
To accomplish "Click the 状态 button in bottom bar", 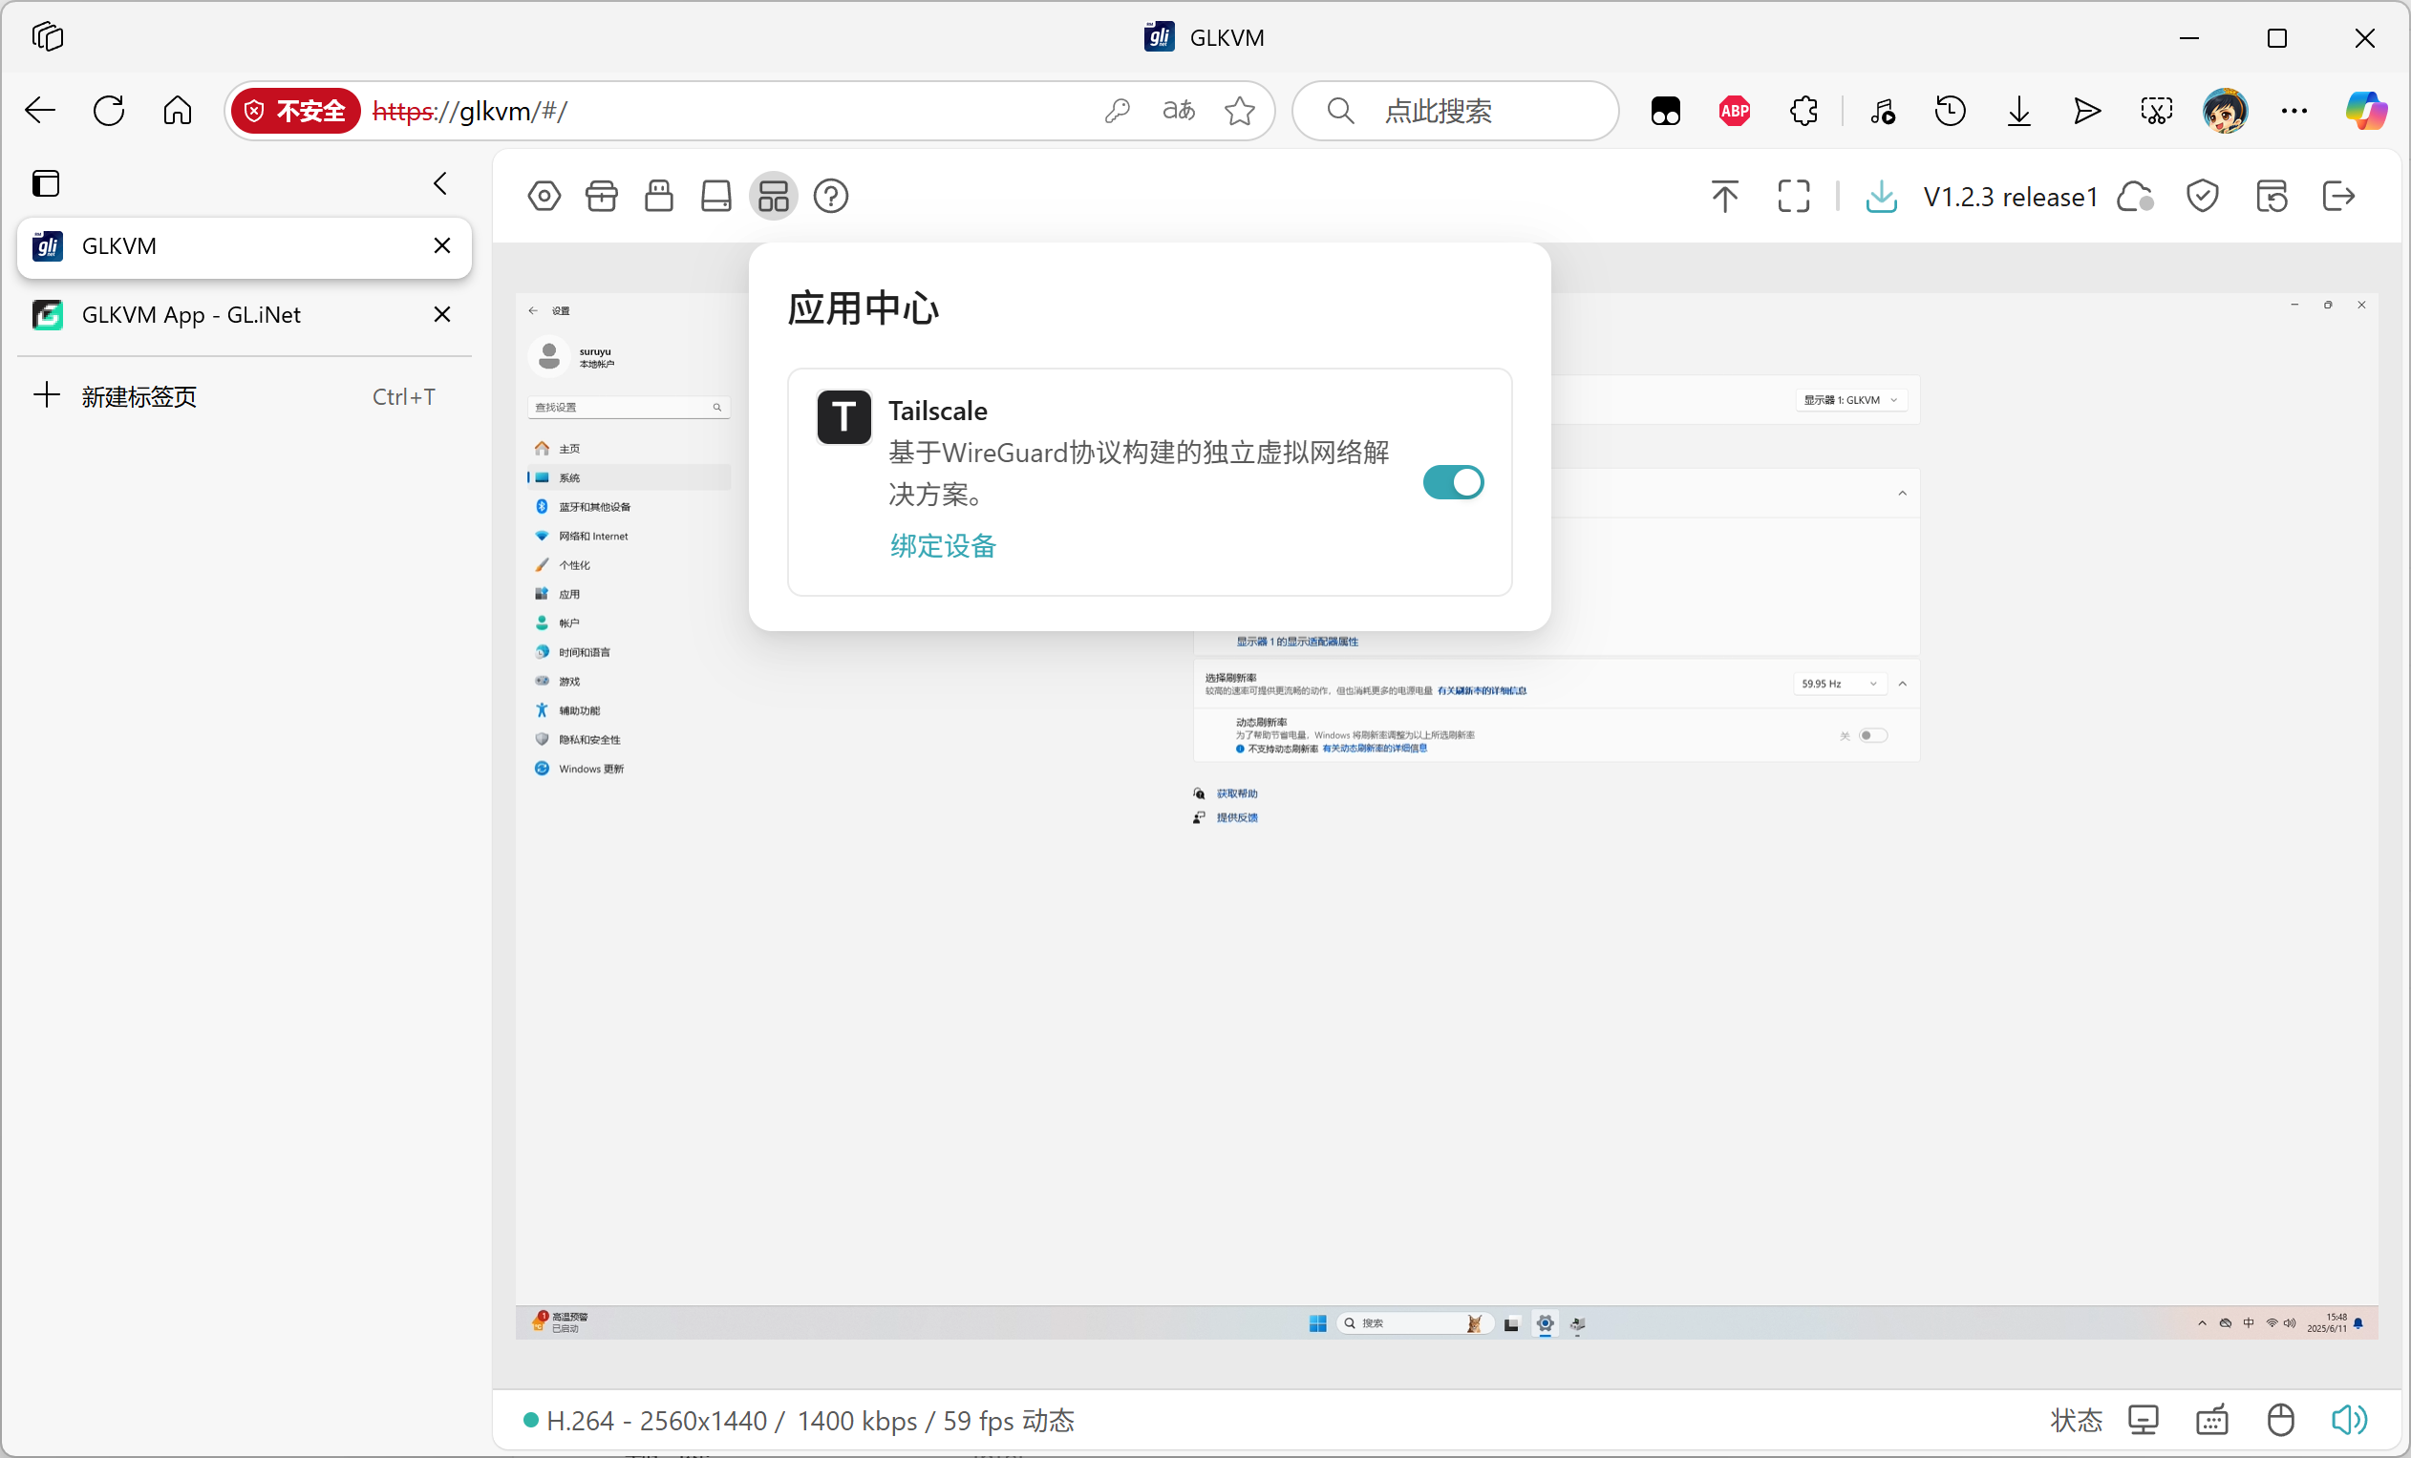I will [x=2076, y=1420].
